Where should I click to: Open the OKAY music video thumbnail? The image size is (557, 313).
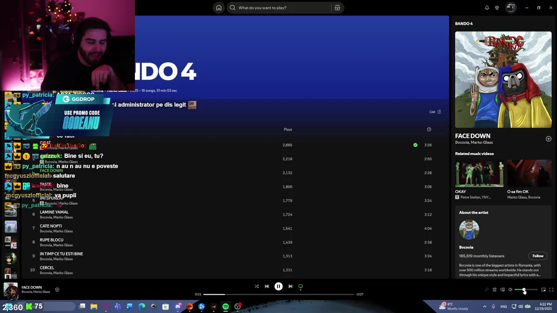click(479, 173)
